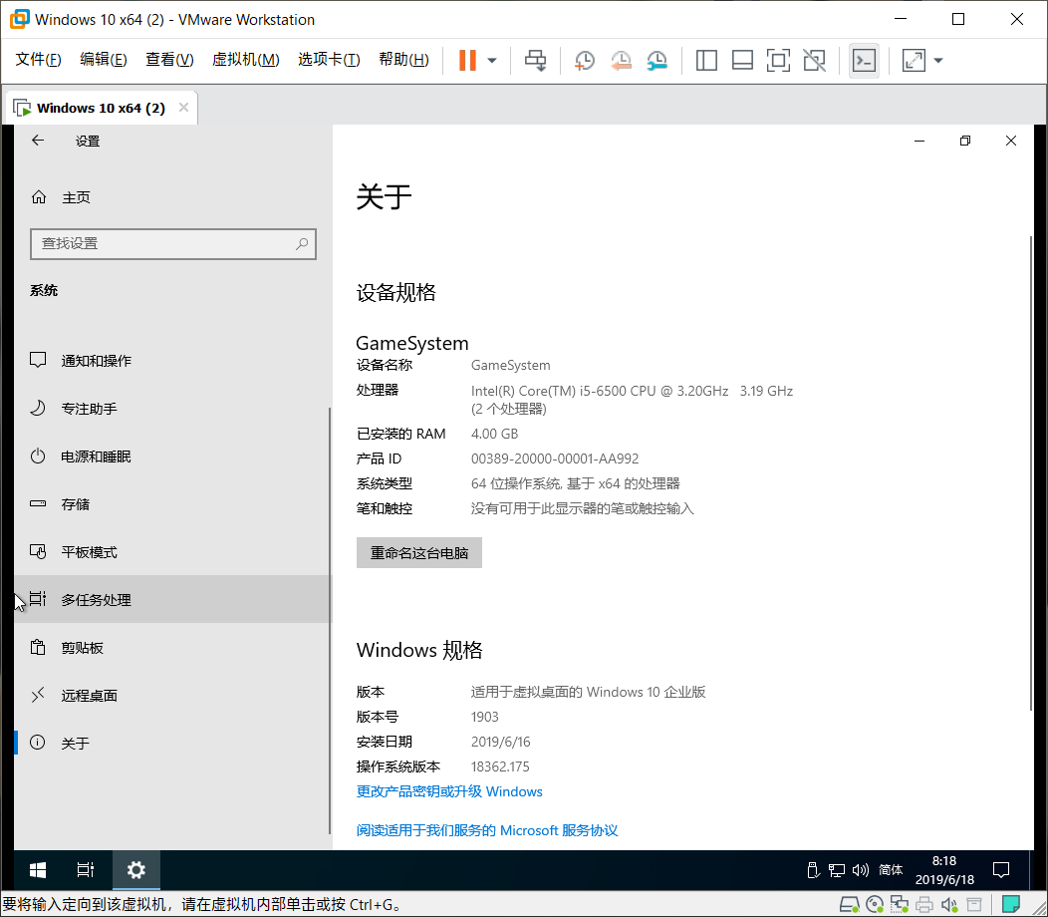Open 存储 settings page
The height and width of the screenshot is (917, 1048).
pos(172,503)
